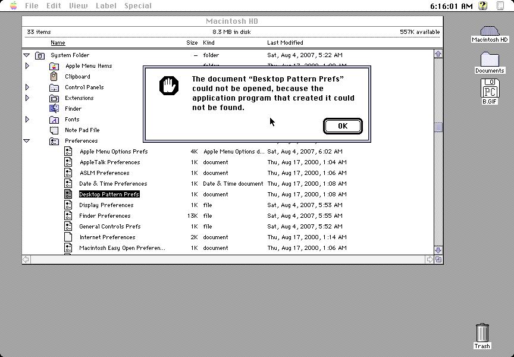Open the Macintosh HD desktop icon

pyautogui.click(x=489, y=30)
